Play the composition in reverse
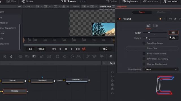Screen dimensions: 181x101 (x=60, y=49)
